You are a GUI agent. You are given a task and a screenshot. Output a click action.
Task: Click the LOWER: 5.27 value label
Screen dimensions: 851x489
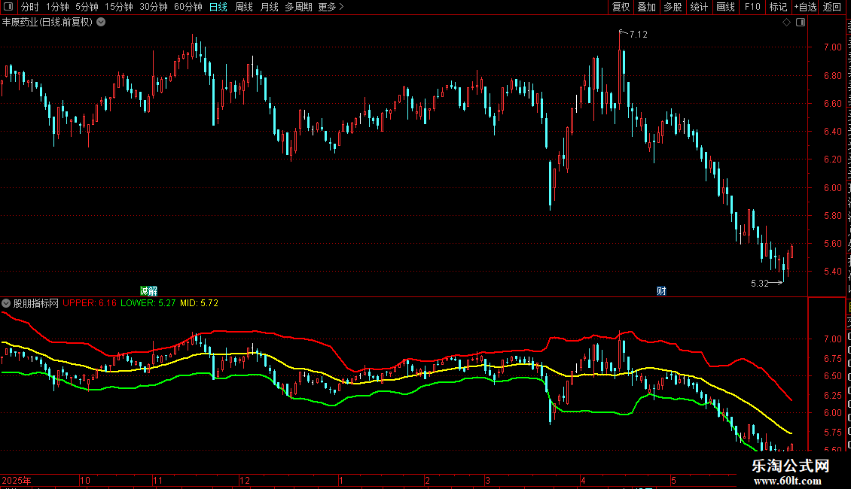(148, 303)
